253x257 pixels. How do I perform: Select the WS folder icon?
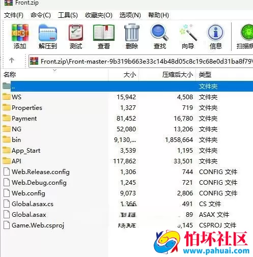click(7, 97)
